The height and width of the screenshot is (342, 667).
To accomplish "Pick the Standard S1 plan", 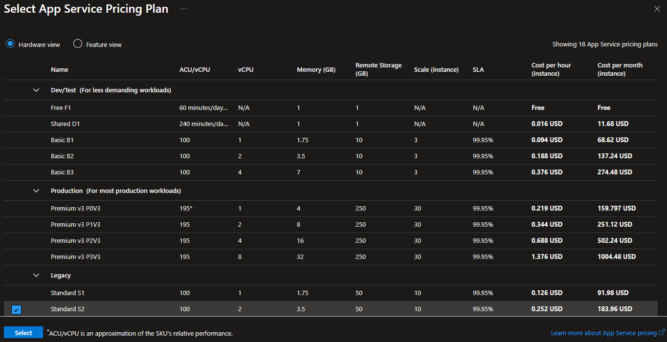I will point(331,293).
